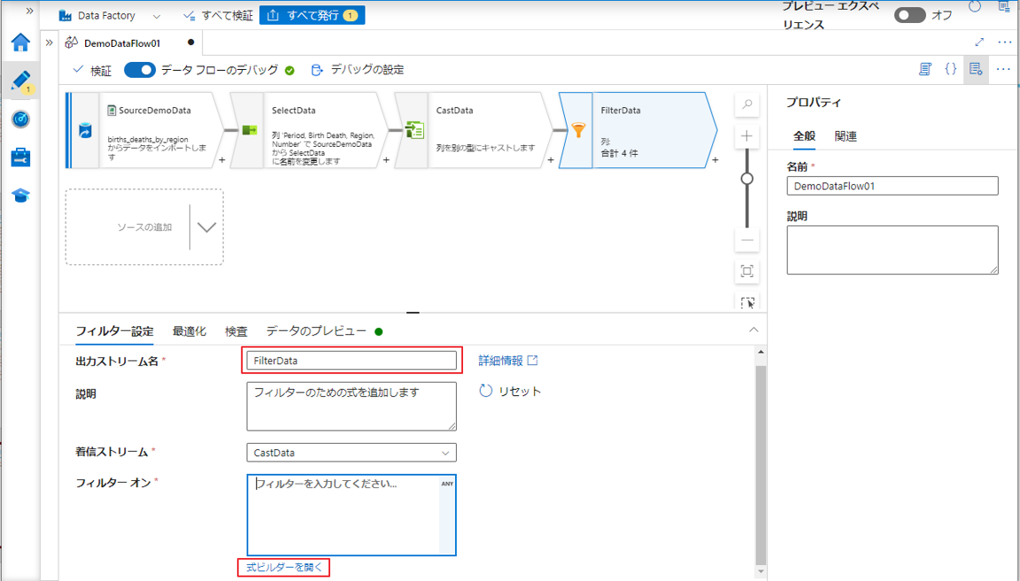Open the Author pencil icon
The image size is (1020, 581).
coord(21,80)
